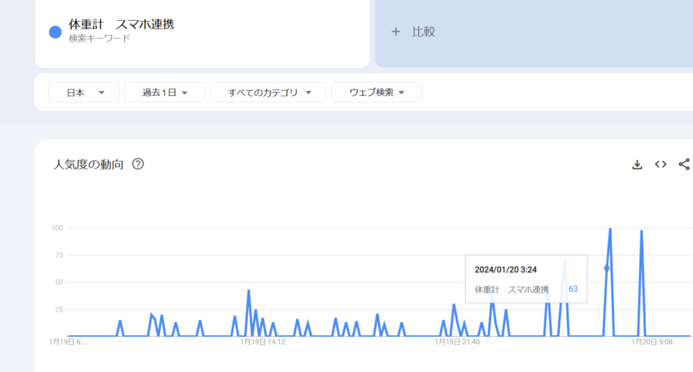
Task: Open the embed code icon
Action: 660,164
